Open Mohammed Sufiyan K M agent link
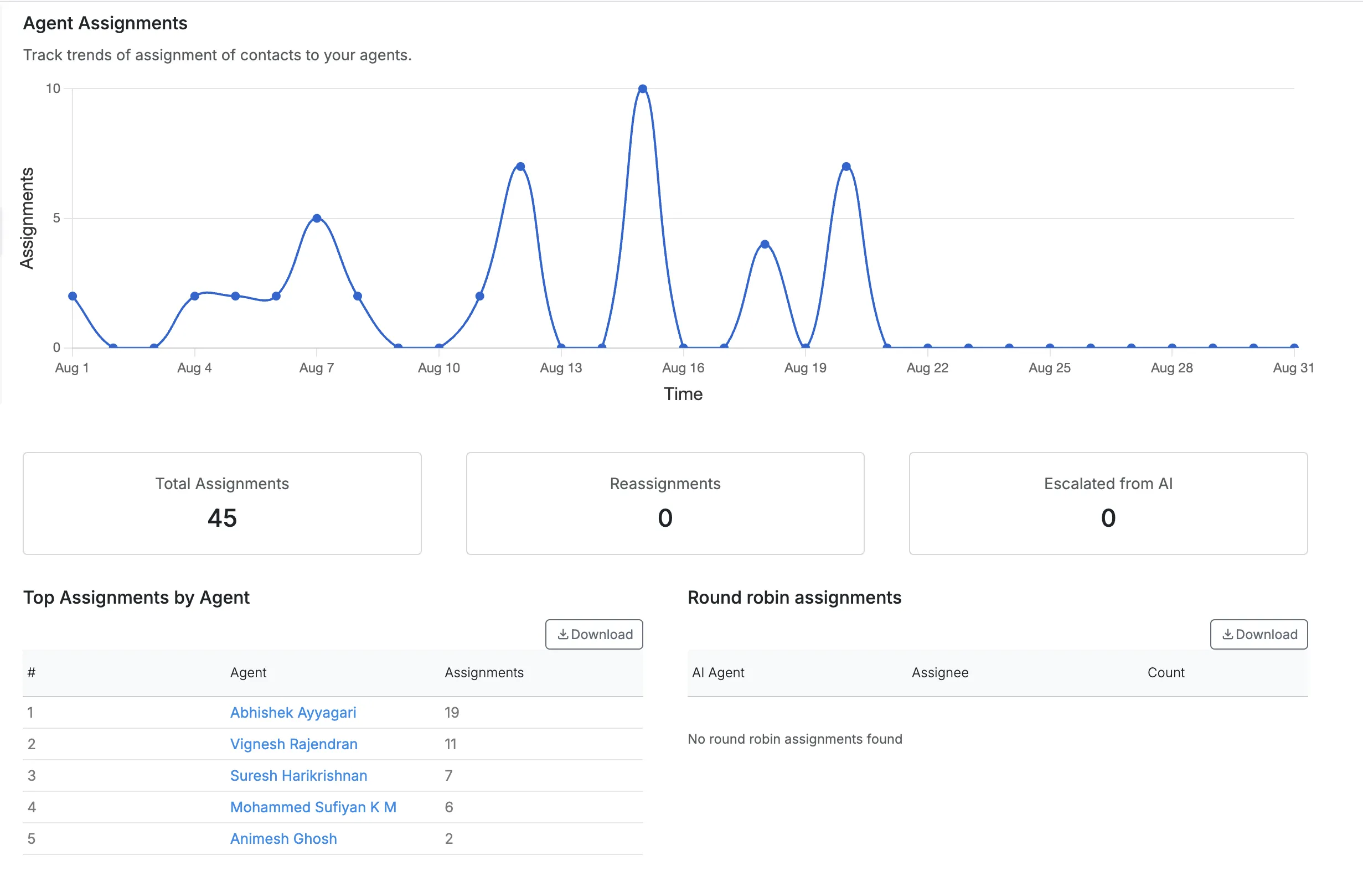The image size is (1363, 882). (313, 807)
